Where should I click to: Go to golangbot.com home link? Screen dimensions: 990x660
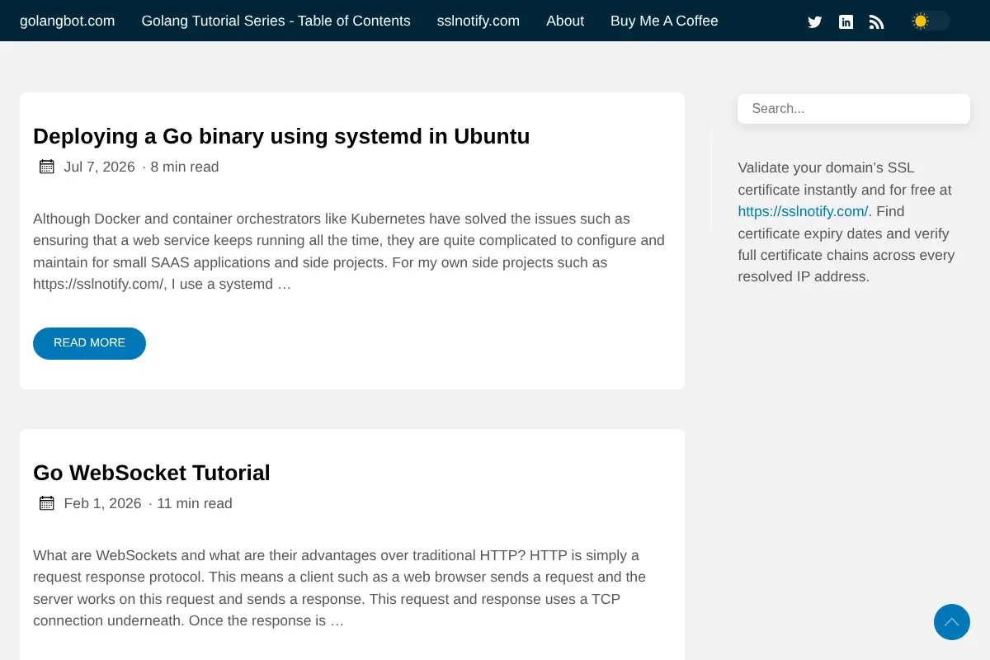coord(68,21)
